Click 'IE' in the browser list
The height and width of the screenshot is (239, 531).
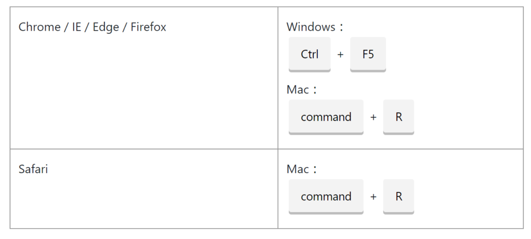point(77,27)
